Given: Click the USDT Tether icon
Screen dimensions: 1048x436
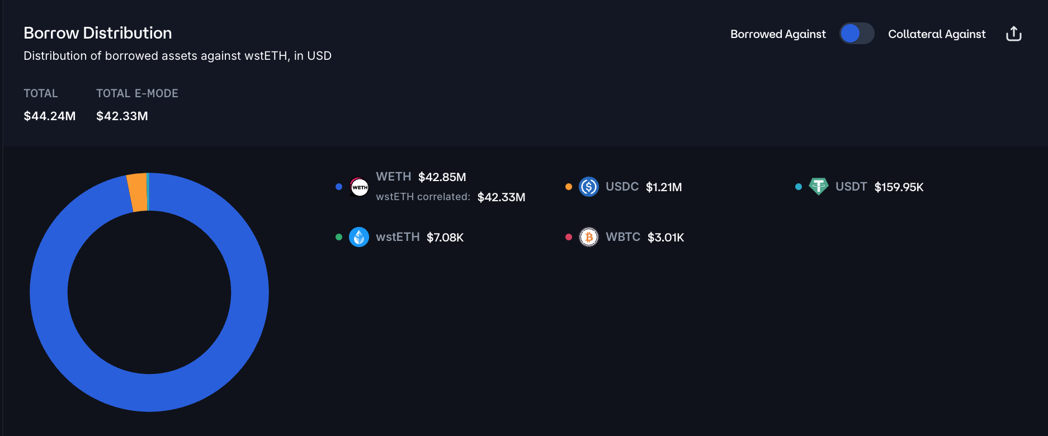Looking at the screenshot, I should tap(818, 187).
